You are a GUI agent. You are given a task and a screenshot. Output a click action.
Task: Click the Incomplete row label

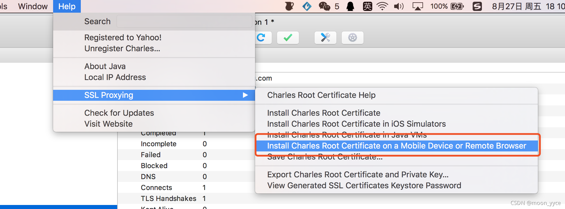tap(158, 144)
